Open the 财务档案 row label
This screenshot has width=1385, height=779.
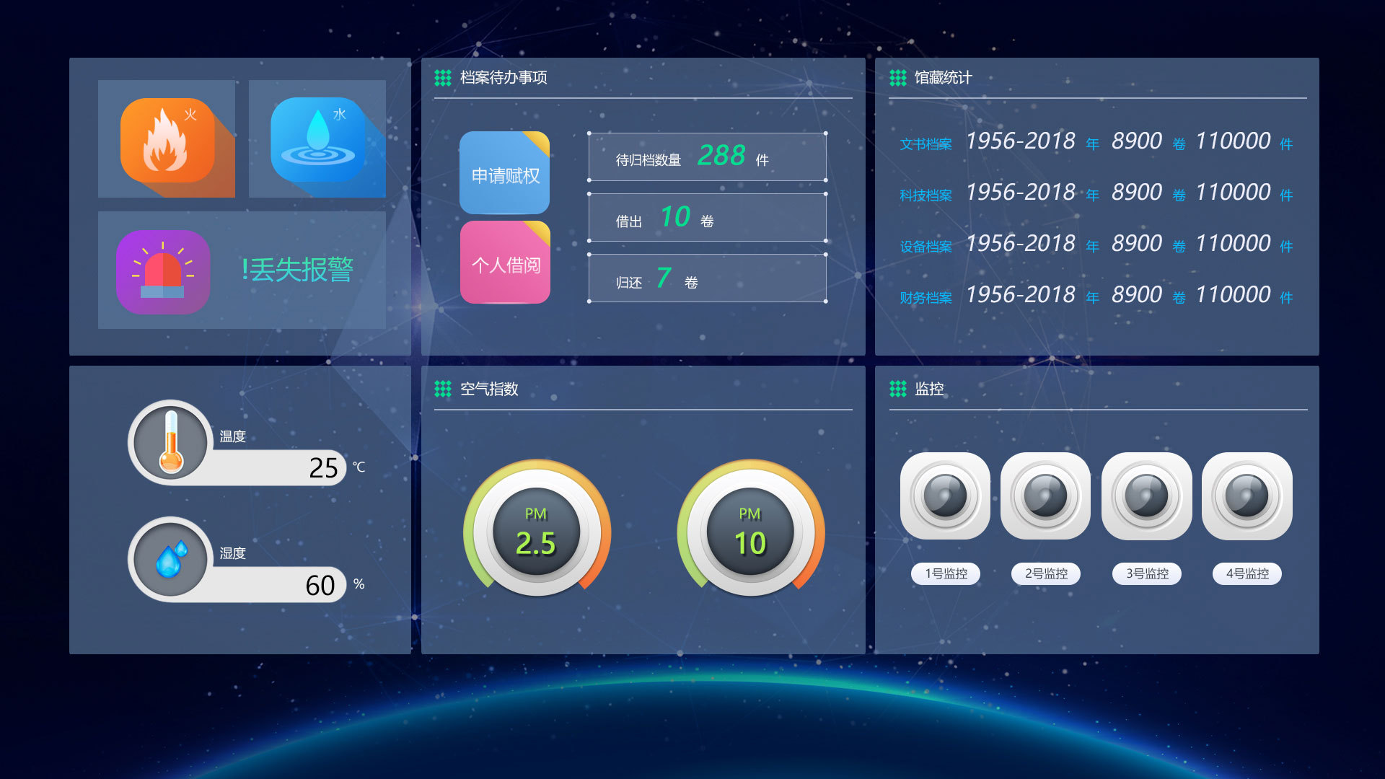coord(925,298)
